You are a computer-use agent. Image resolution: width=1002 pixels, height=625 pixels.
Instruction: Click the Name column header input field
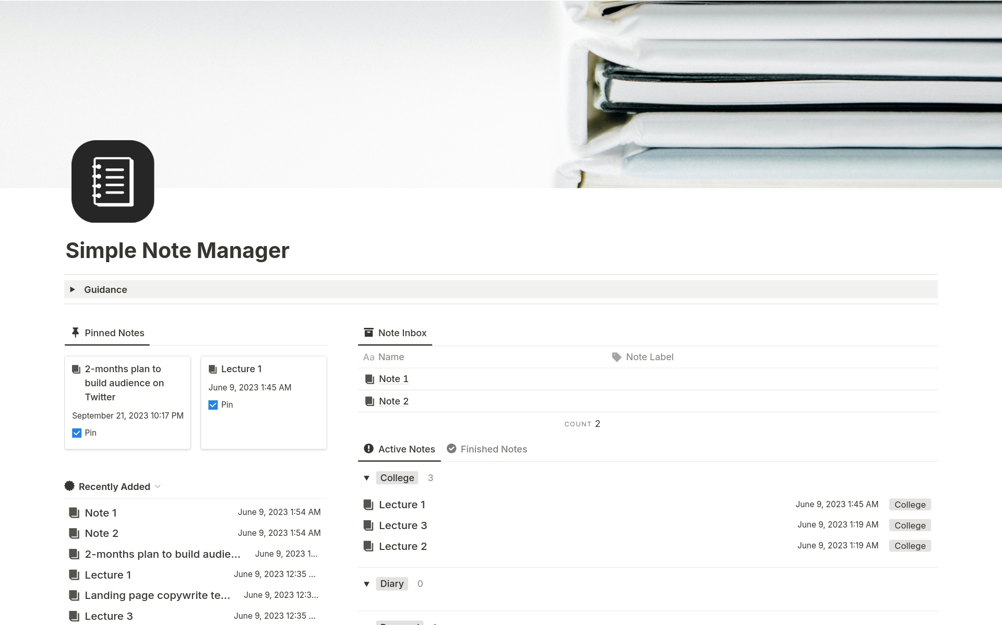pos(391,357)
